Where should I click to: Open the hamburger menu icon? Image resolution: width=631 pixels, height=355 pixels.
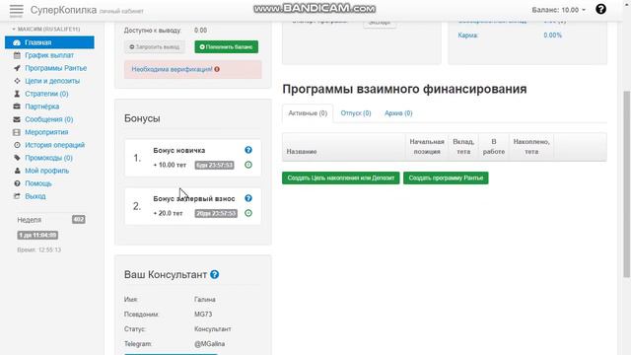[17, 10]
